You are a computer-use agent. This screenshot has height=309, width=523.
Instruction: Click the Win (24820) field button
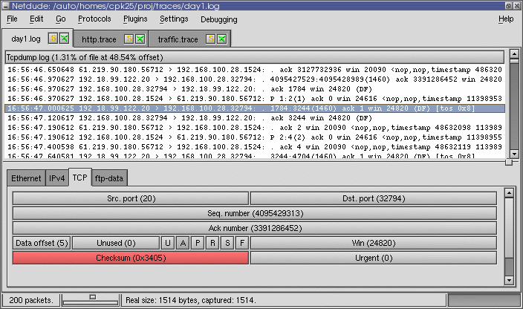[374, 243]
